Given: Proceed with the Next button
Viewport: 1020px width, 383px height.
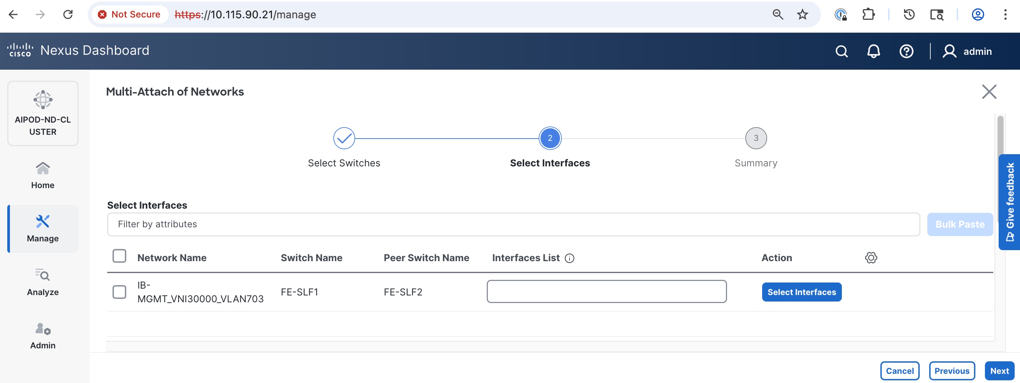Looking at the screenshot, I should click(x=999, y=370).
